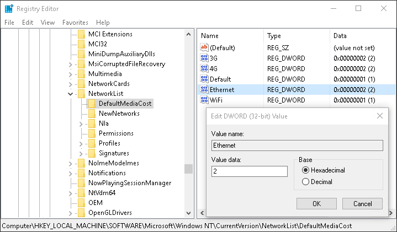The image size is (397, 232).
Task: Click the values pane right scroll arrow
Action: pyautogui.click(x=391, y=213)
